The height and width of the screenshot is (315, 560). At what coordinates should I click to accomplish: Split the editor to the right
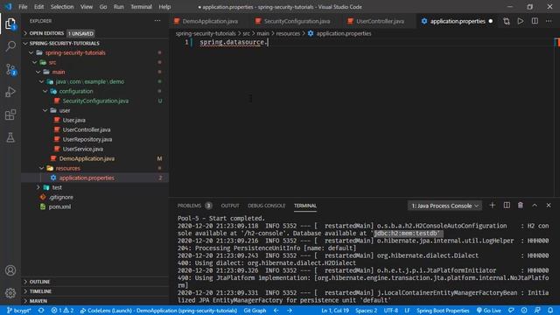click(x=535, y=21)
